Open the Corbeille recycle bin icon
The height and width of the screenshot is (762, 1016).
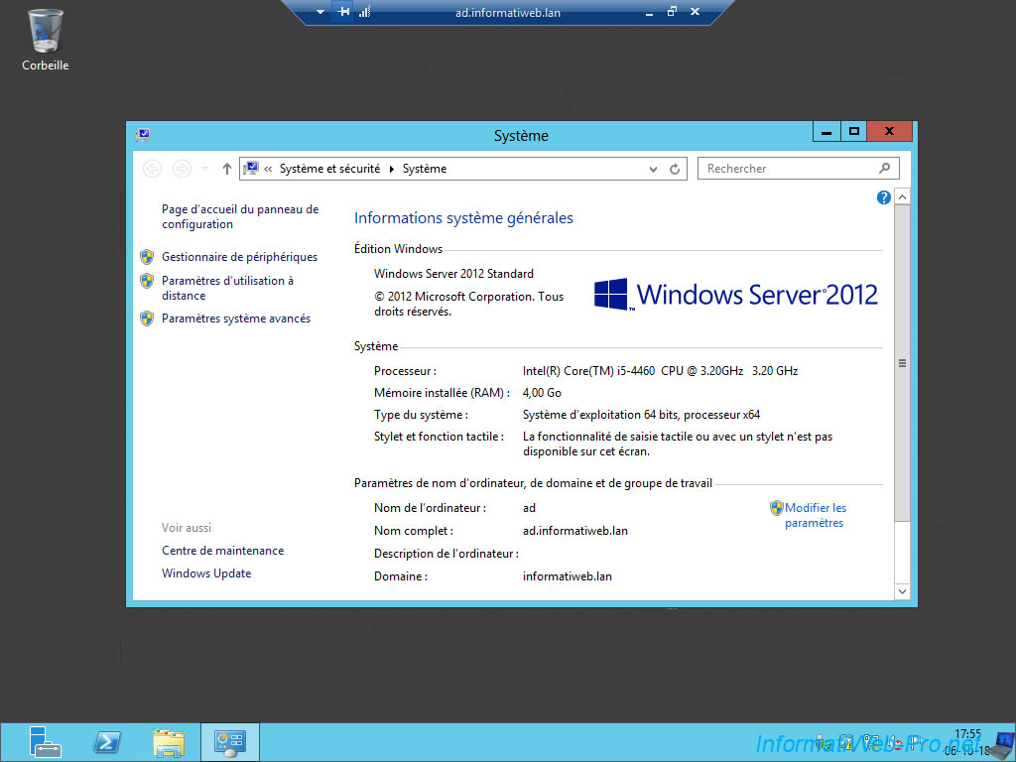45,40
